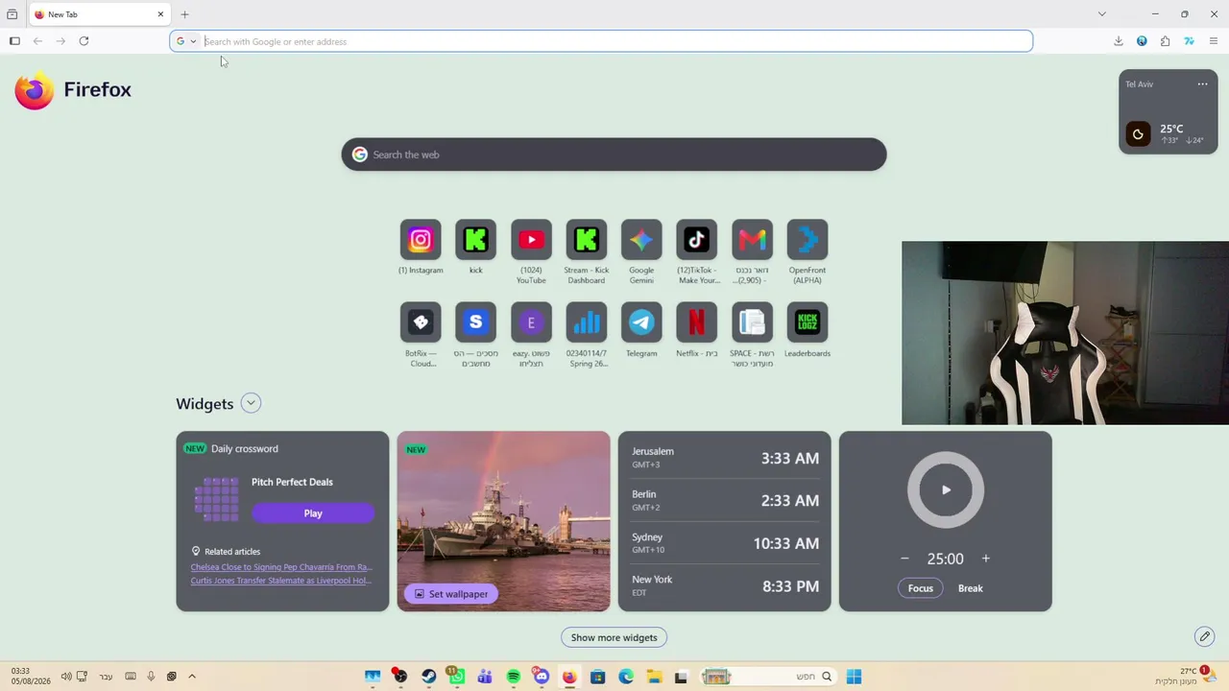Open the TikTok shortcut tile
The height and width of the screenshot is (691, 1229).
696,240
